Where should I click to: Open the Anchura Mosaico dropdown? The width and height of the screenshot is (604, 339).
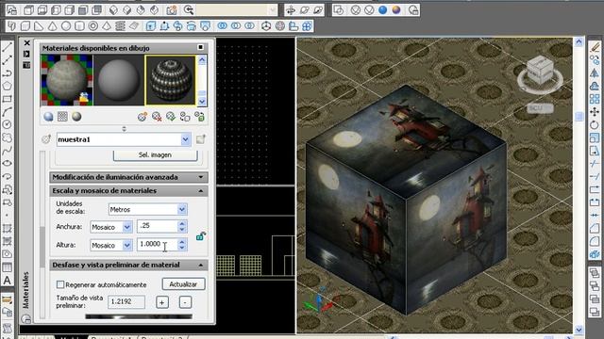tap(127, 227)
